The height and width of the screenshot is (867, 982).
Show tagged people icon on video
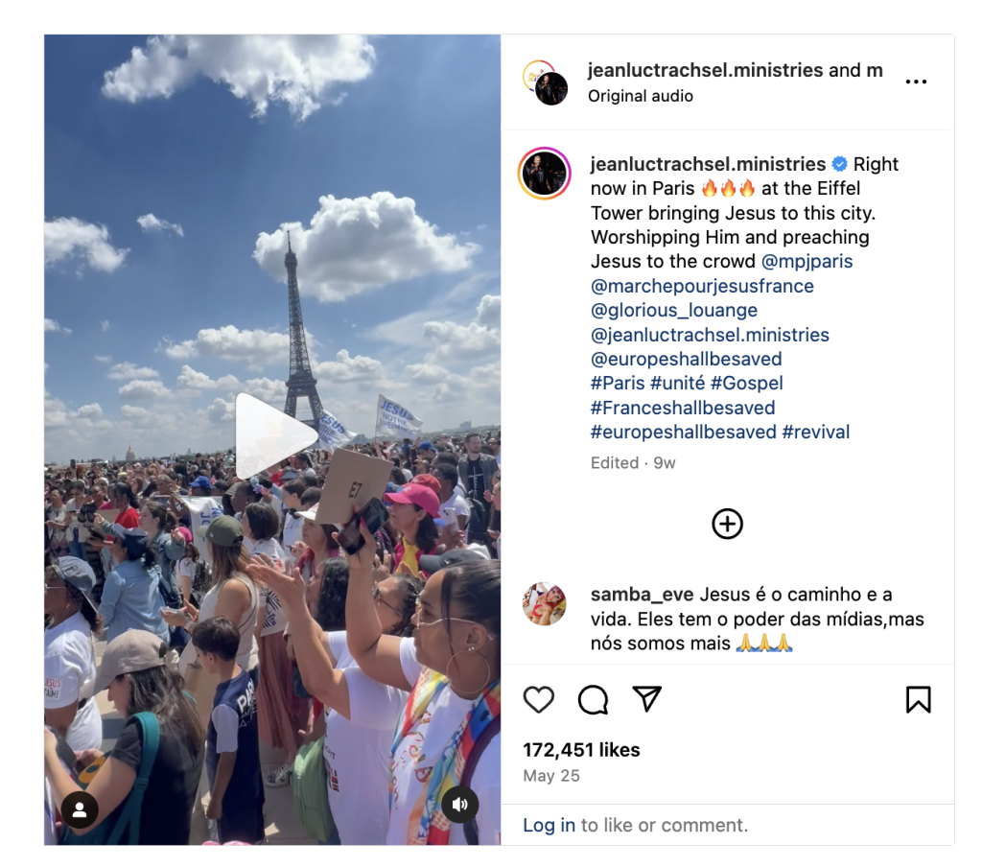80,809
